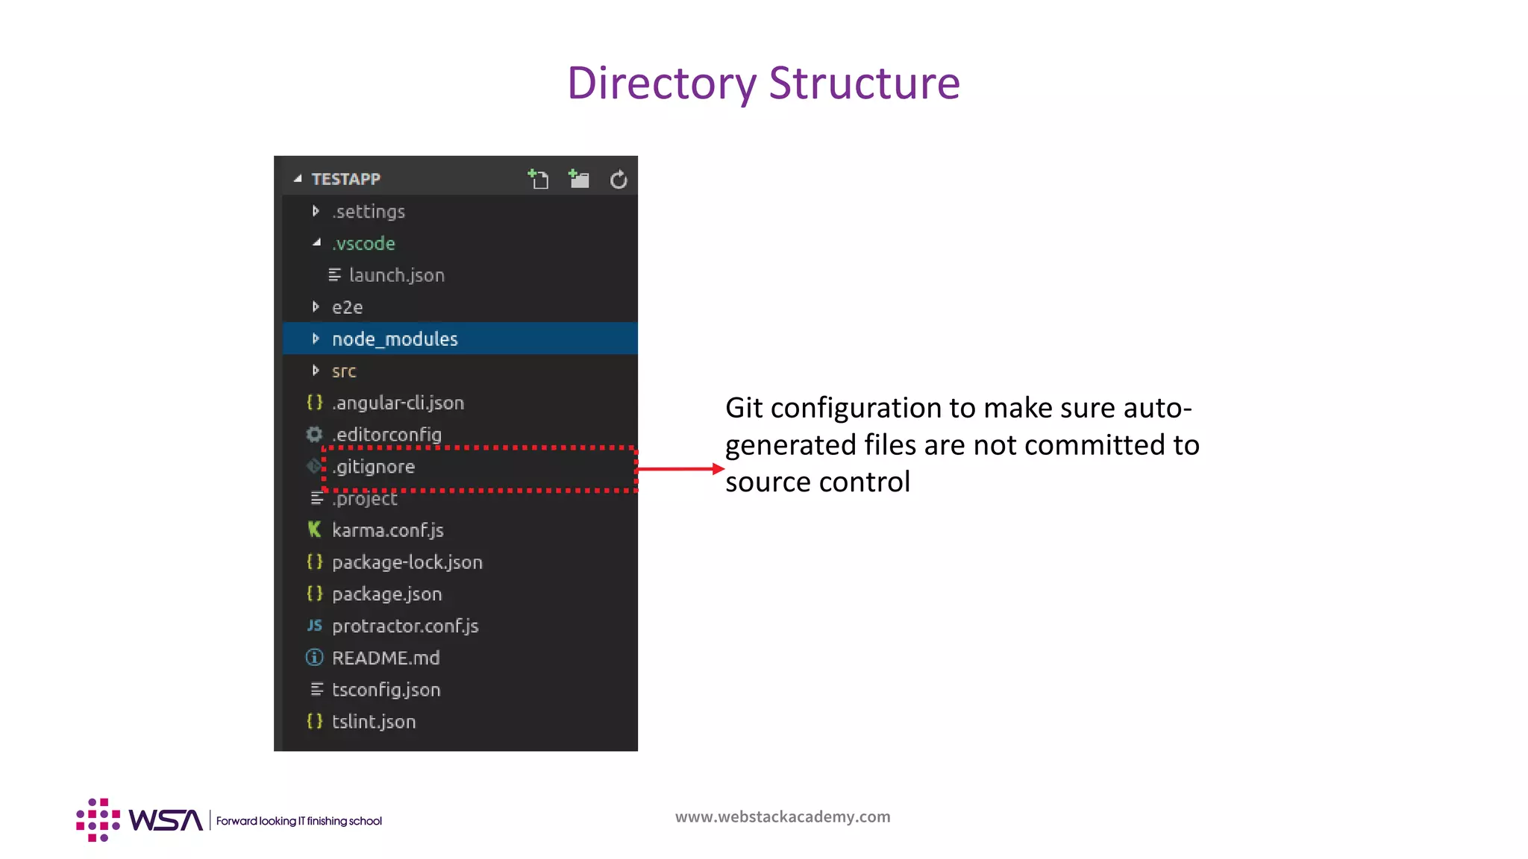Collapse the TESTAPP root section

pyautogui.click(x=298, y=179)
